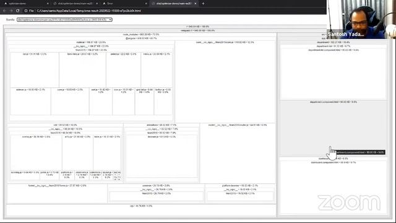Image resolution: width=396 pixels, height=223 pixels.
Task: Switch to the second dist/optimize-demo tab
Action: click(75, 4)
